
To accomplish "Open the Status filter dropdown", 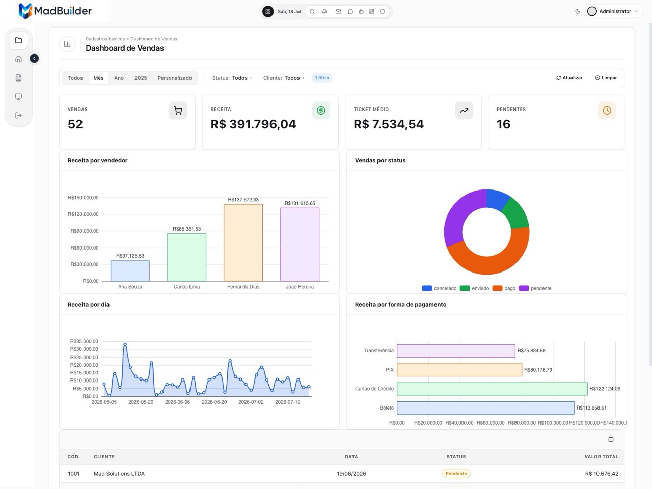I will pos(232,78).
